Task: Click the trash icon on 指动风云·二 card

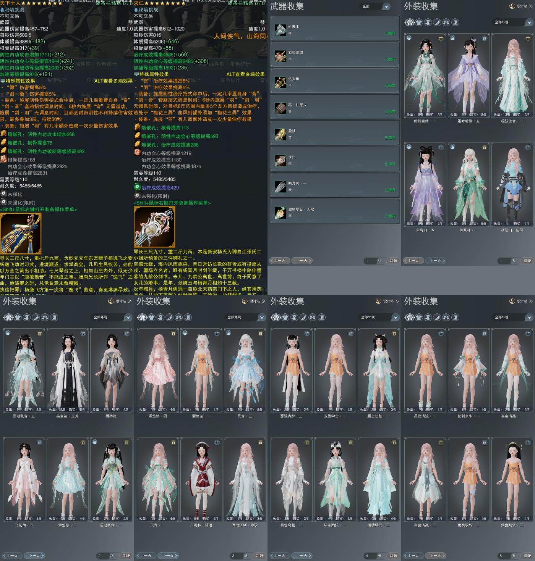Action: 394,443
